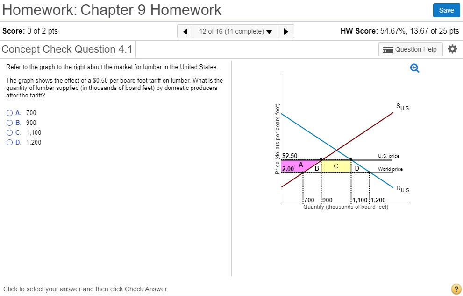This screenshot has height=296, width=463.
Task: Click the pink shaded region A
Action: (301, 165)
